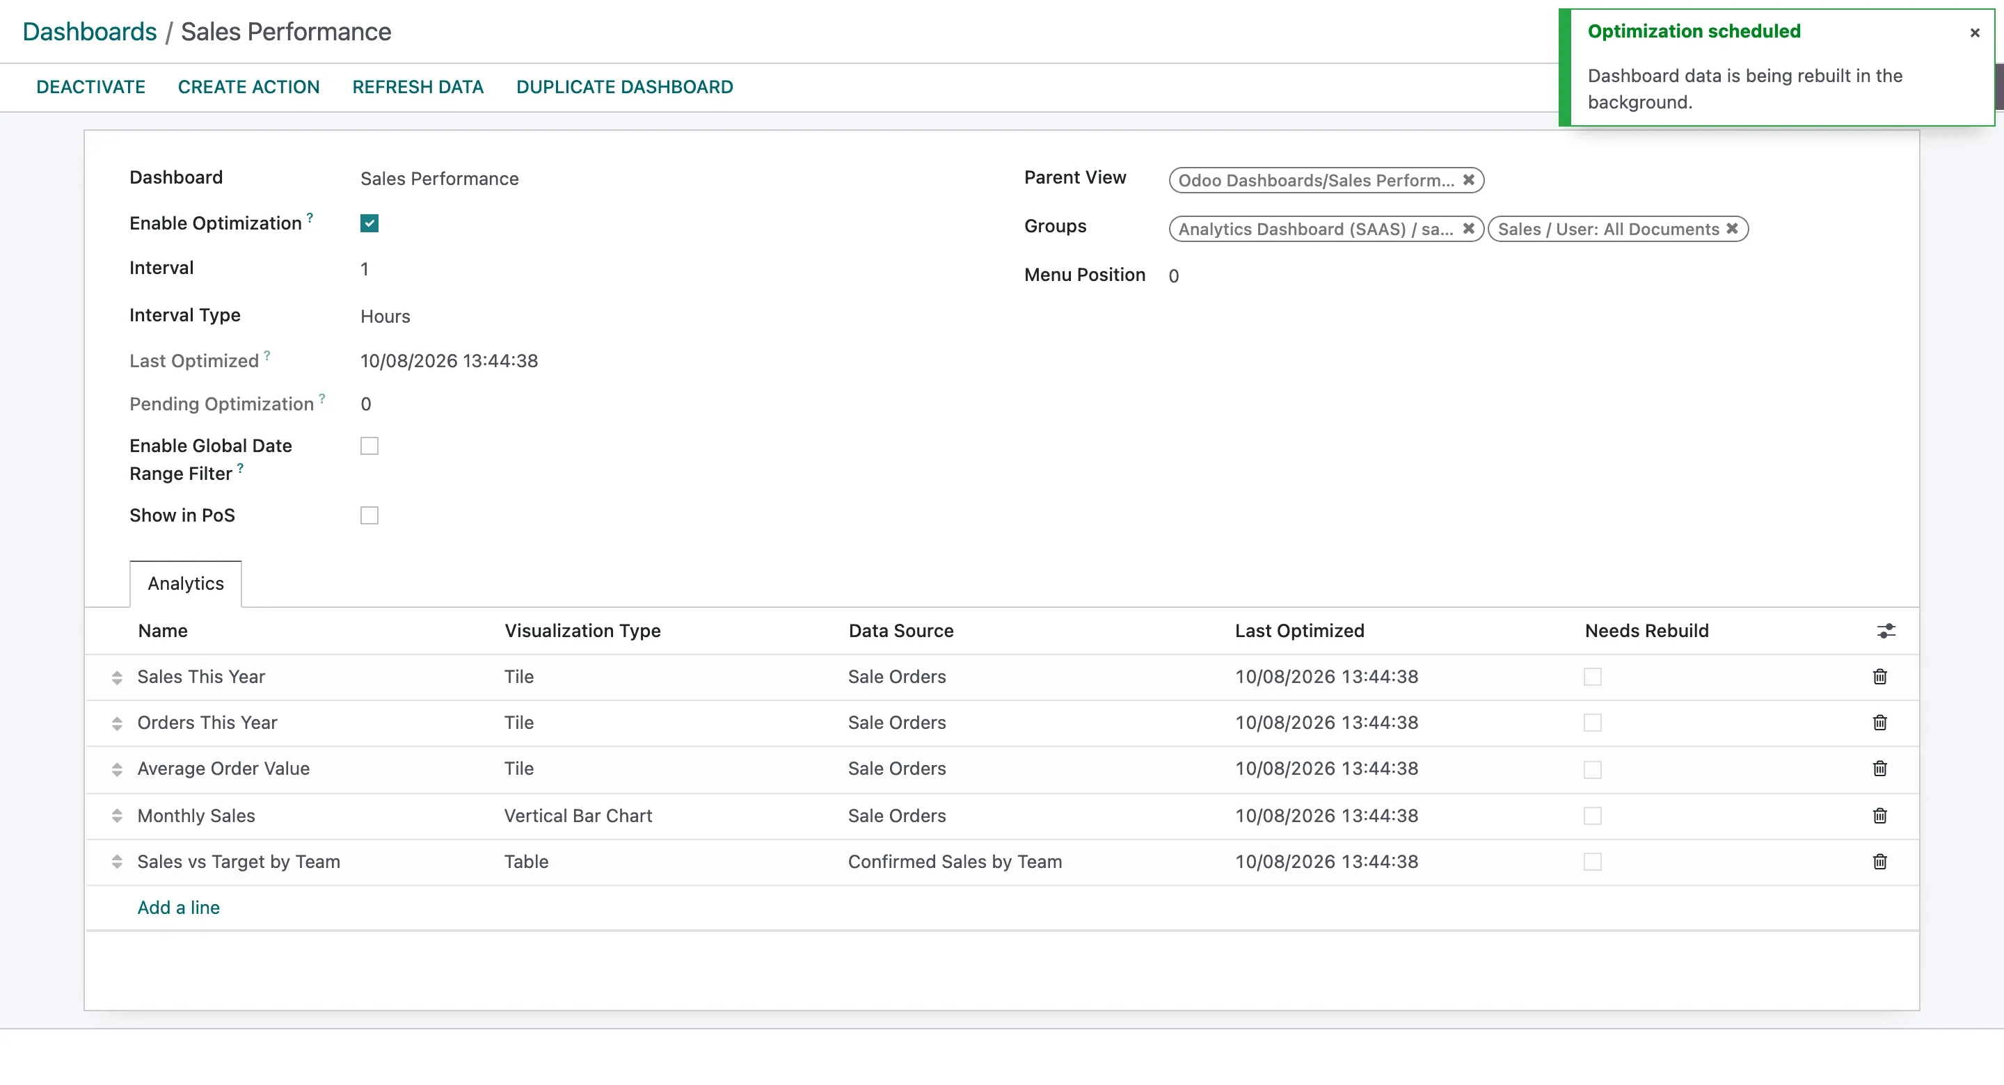
Task: Delete the Average Order Value row
Action: [x=1879, y=769]
